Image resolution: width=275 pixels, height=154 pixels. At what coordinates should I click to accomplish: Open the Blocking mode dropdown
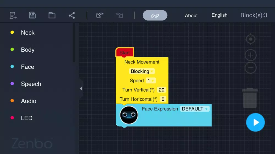[x=142, y=71]
